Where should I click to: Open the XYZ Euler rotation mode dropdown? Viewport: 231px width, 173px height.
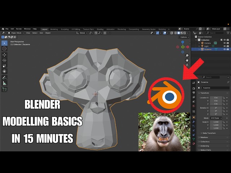pyautogui.click(x=216, y=118)
